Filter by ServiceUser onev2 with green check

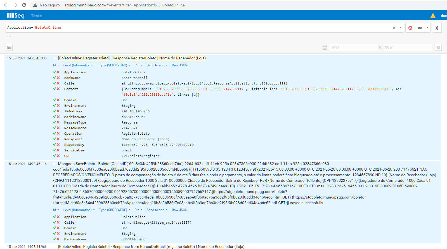point(55,150)
